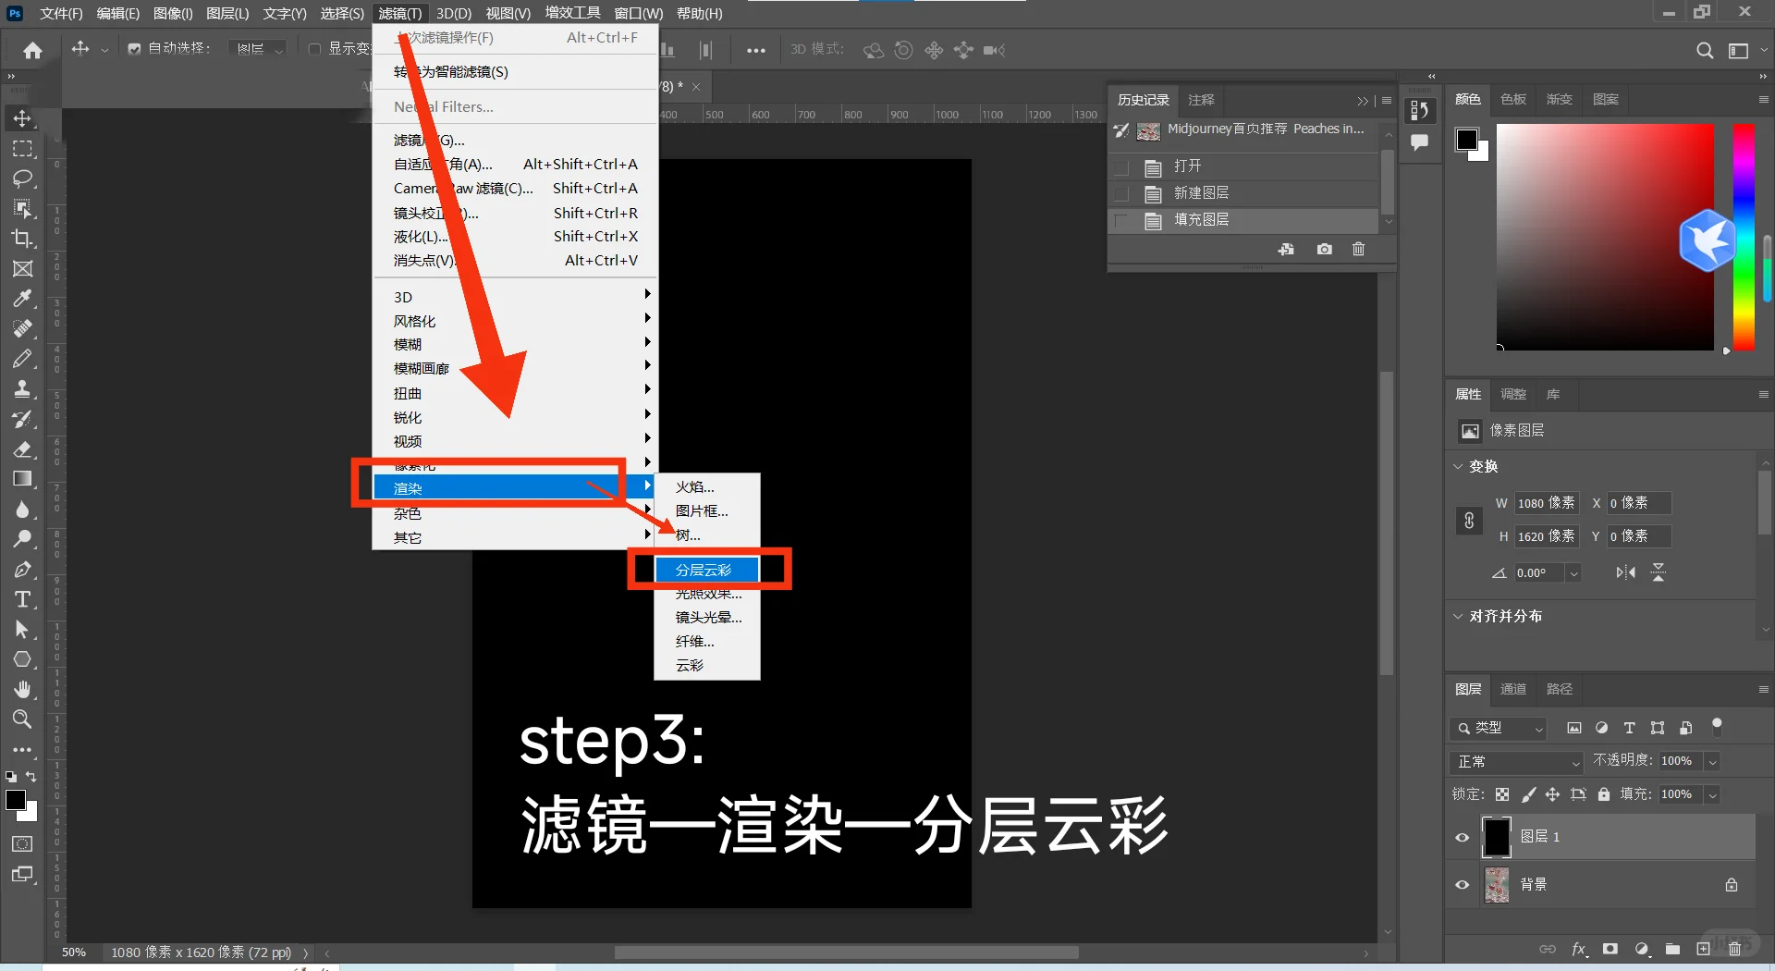Image resolution: width=1775 pixels, height=971 pixels.
Task: Flip horizontally icon in Properties panel
Action: pyautogui.click(x=1625, y=572)
